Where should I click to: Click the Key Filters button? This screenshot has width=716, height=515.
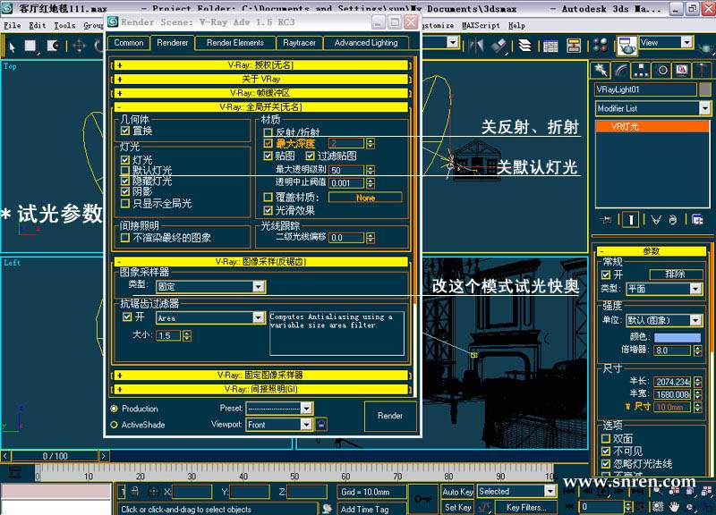[526, 507]
